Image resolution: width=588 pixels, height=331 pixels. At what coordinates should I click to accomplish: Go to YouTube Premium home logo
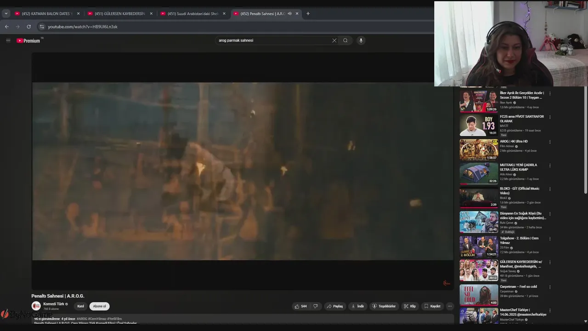point(29,40)
